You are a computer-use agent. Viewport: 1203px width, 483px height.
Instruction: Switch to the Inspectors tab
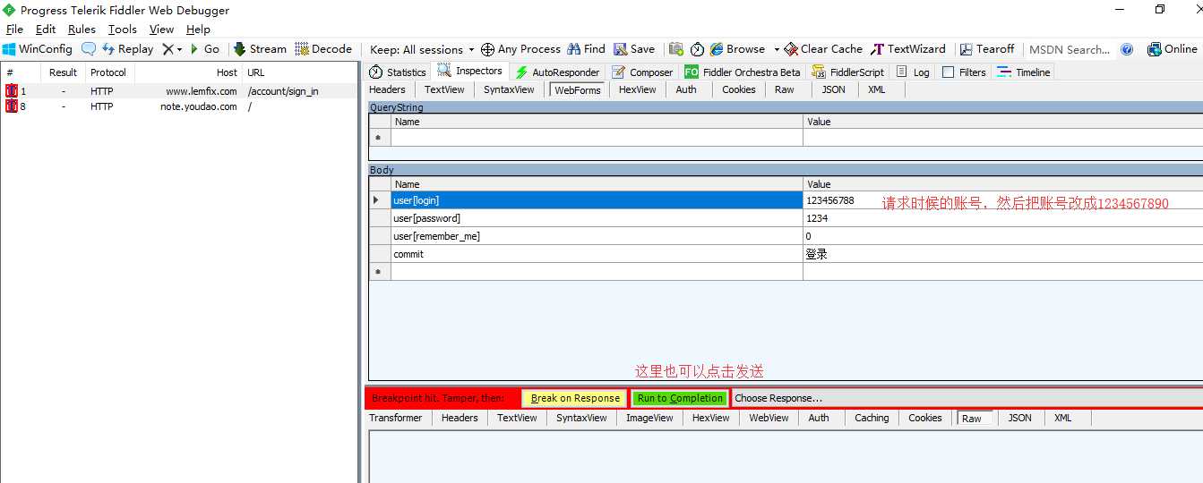tap(470, 71)
